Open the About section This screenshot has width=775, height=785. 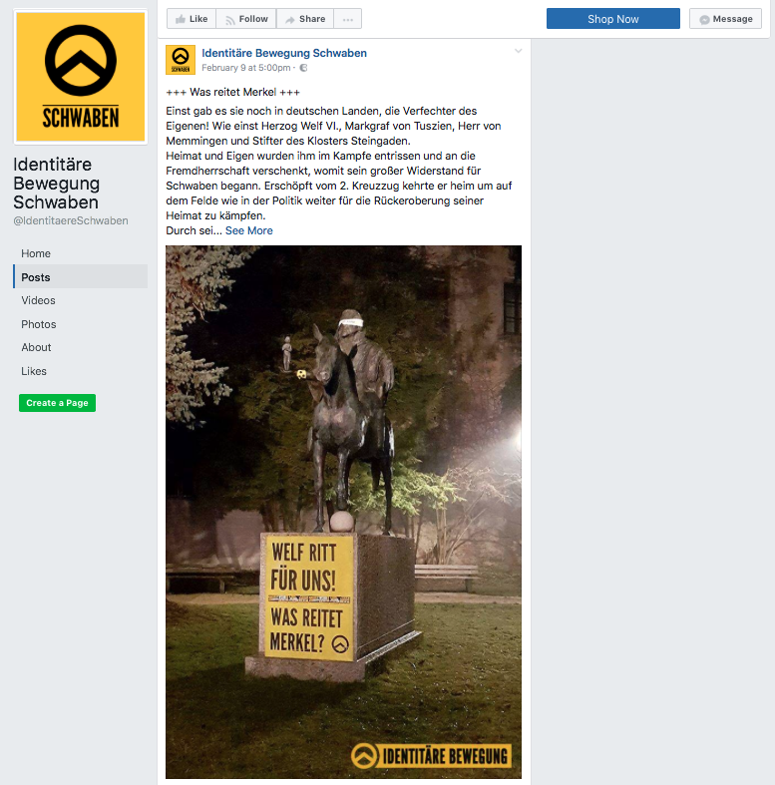36,347
